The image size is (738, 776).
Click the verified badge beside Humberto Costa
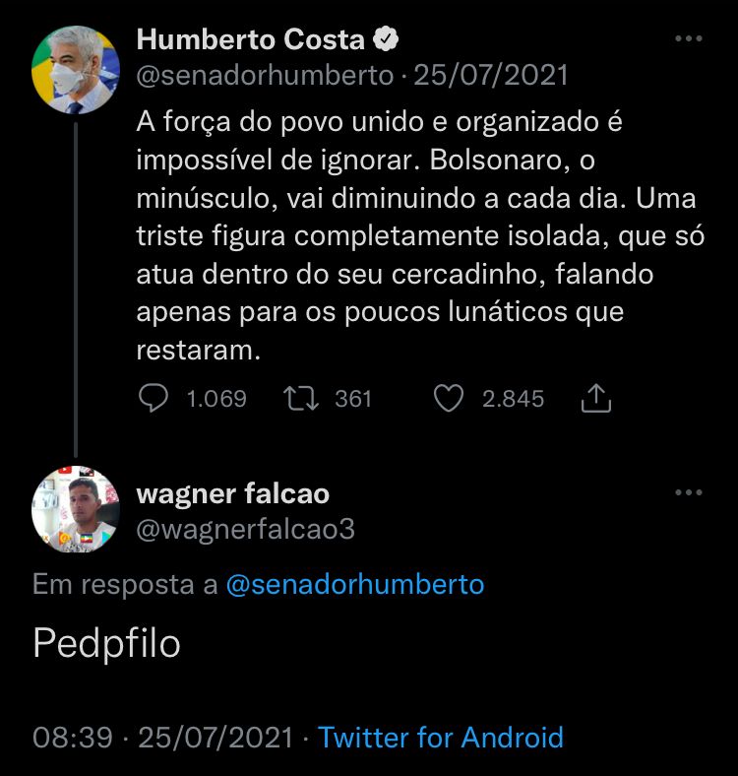[387, 40]
